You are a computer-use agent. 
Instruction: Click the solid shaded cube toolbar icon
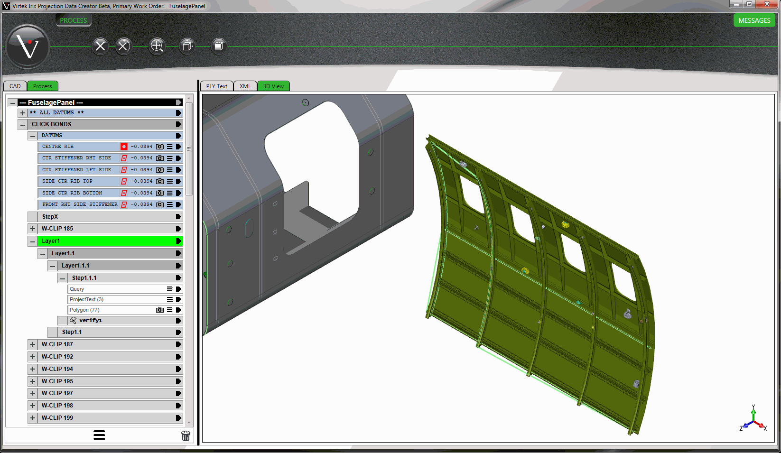tap(219, 46)
